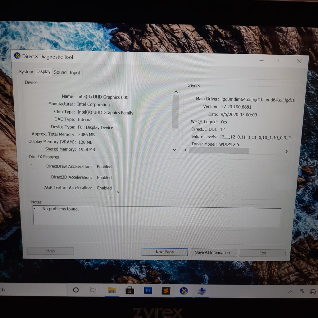Click 'No problems found.' note
Viewport: 318px width, 318px height.
(61, 209)
